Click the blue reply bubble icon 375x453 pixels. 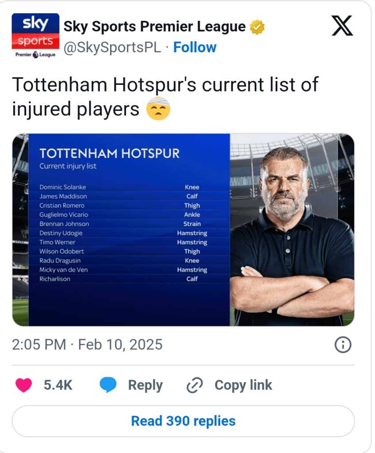[x=108, y=385]
